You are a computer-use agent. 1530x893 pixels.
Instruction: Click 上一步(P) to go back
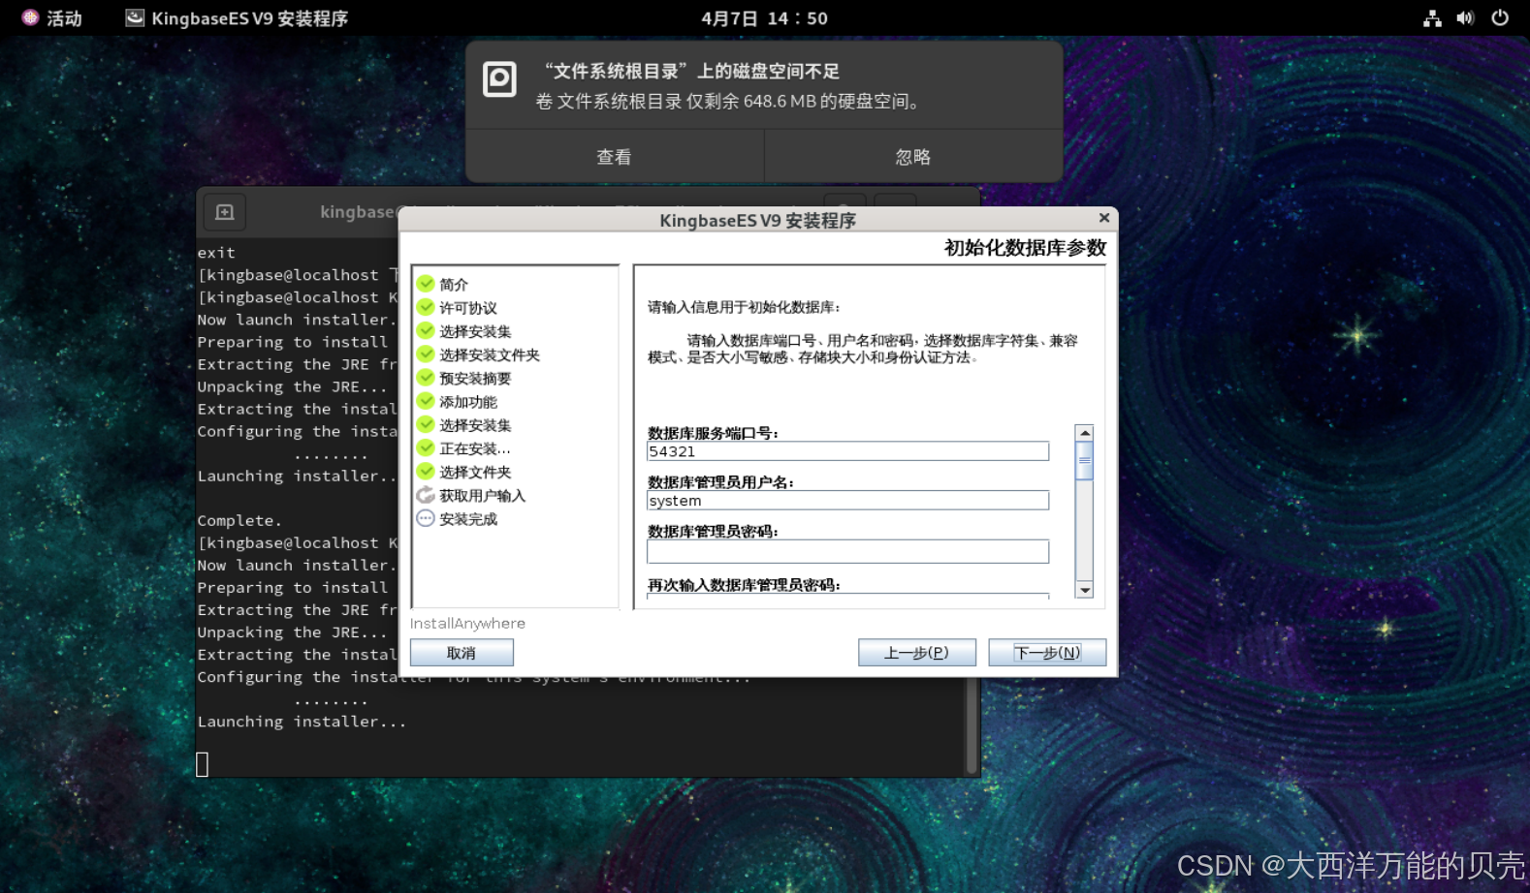click(x=916, y=653)
